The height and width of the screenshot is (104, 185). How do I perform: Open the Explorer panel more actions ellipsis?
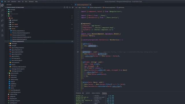point(72,5)
